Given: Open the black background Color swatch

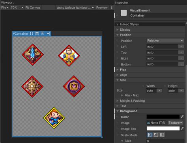Looking at the screenshot, I should (163, 117).
